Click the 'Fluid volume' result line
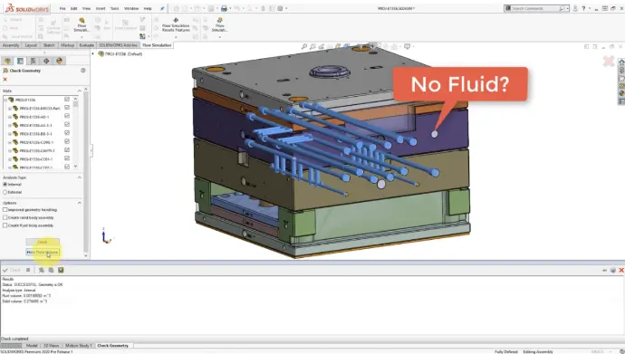This screenshot has width=625, height=354. (26, 296)
